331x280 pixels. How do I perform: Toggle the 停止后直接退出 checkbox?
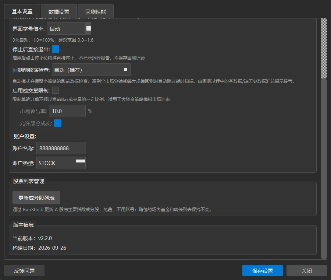click(56, 49)
